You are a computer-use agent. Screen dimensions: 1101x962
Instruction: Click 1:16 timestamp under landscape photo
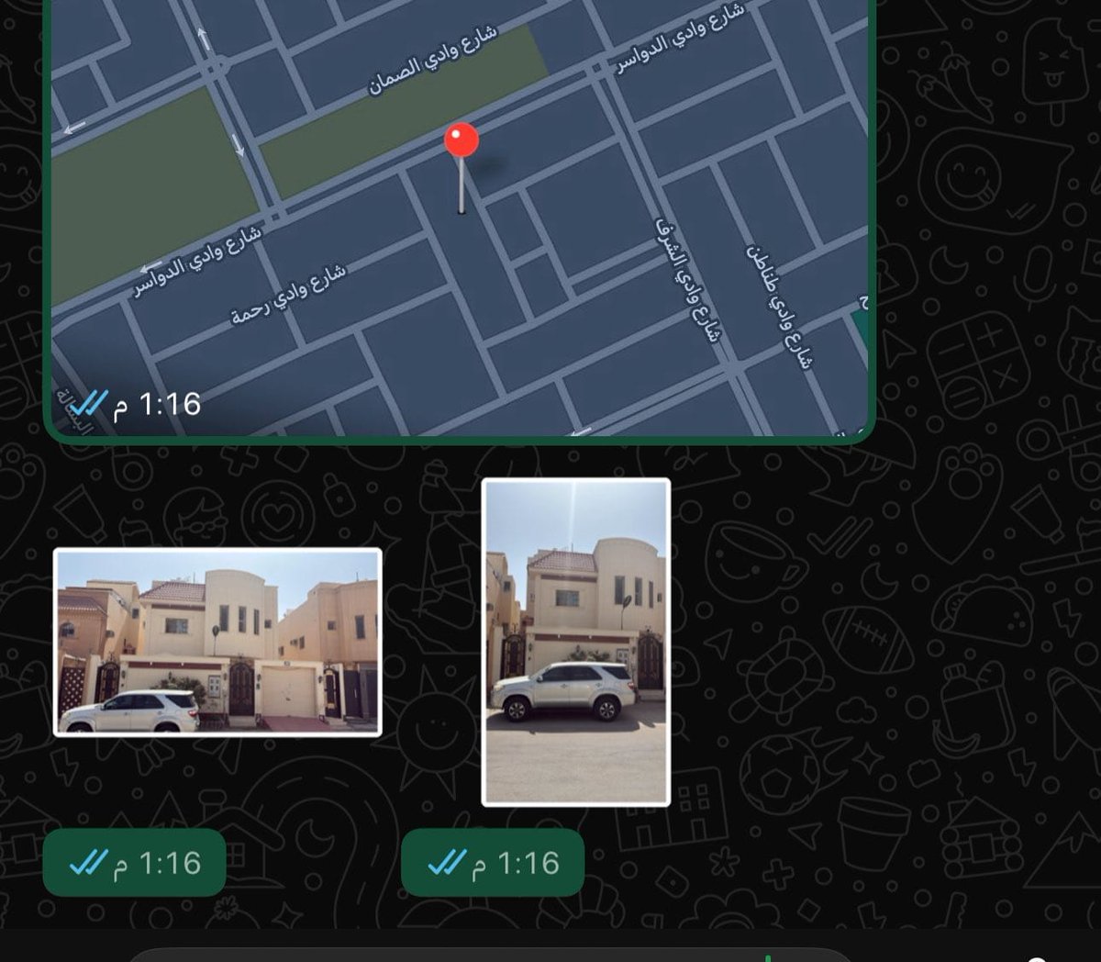pos(158,864)
